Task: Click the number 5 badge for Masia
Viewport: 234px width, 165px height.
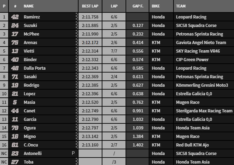Action: point(15,102)
